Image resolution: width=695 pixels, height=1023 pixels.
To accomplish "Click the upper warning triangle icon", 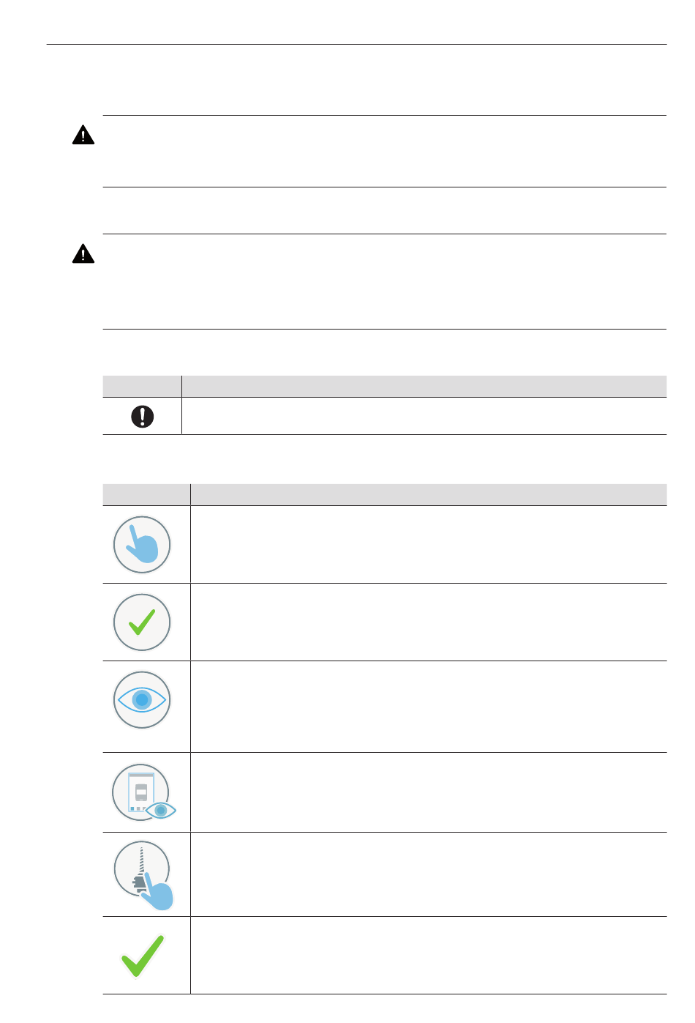I will [83, 135].
